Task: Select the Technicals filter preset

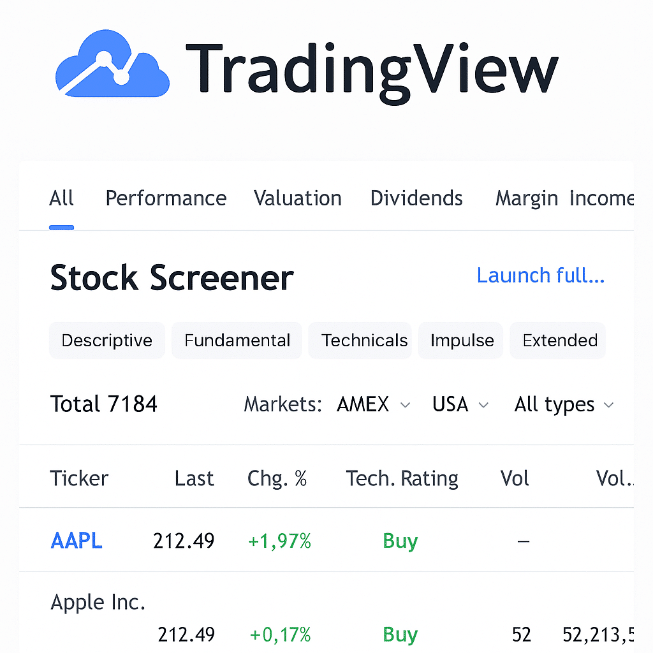Action: tap(360, 340)
